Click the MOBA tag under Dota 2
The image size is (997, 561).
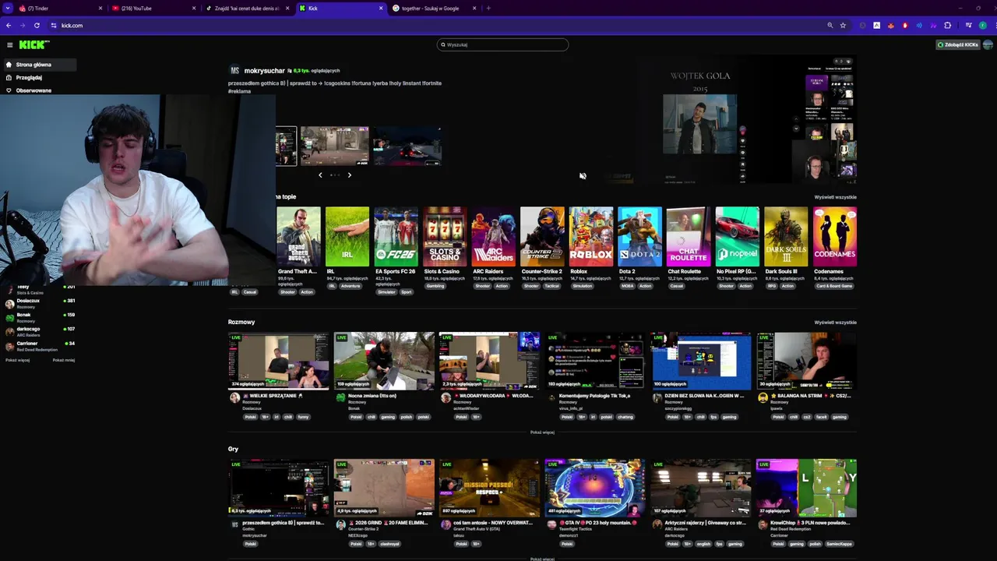point(628,286)
